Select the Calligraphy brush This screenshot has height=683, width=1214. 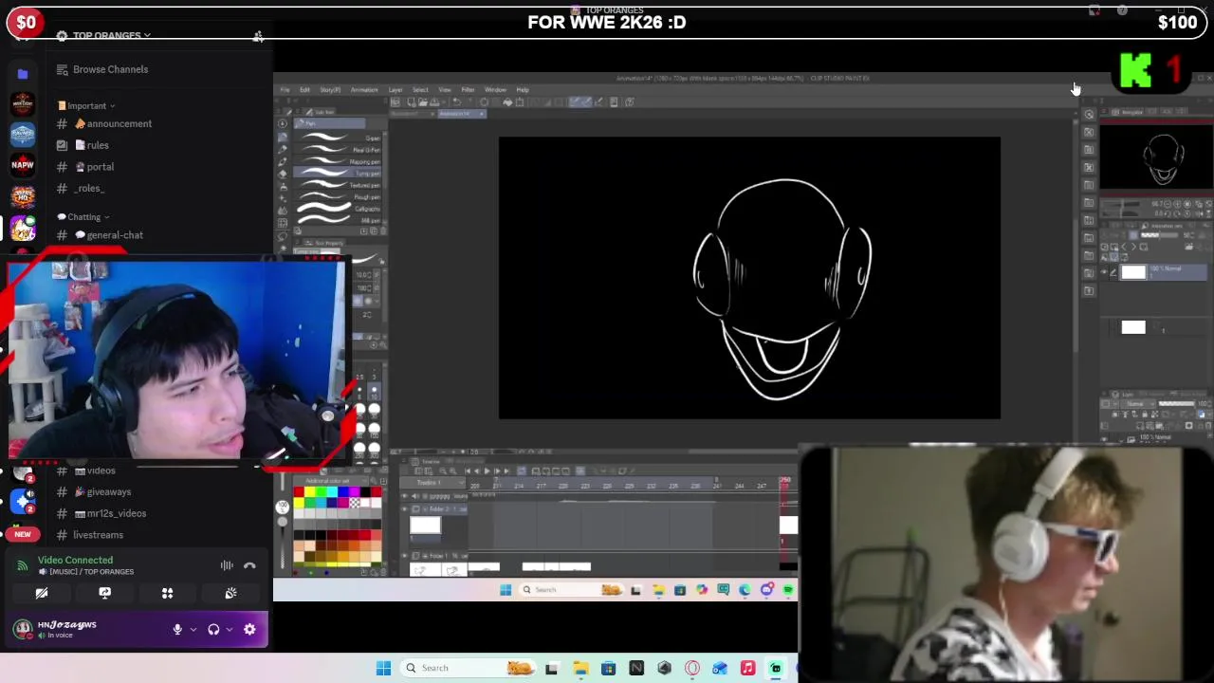point(337,209)
